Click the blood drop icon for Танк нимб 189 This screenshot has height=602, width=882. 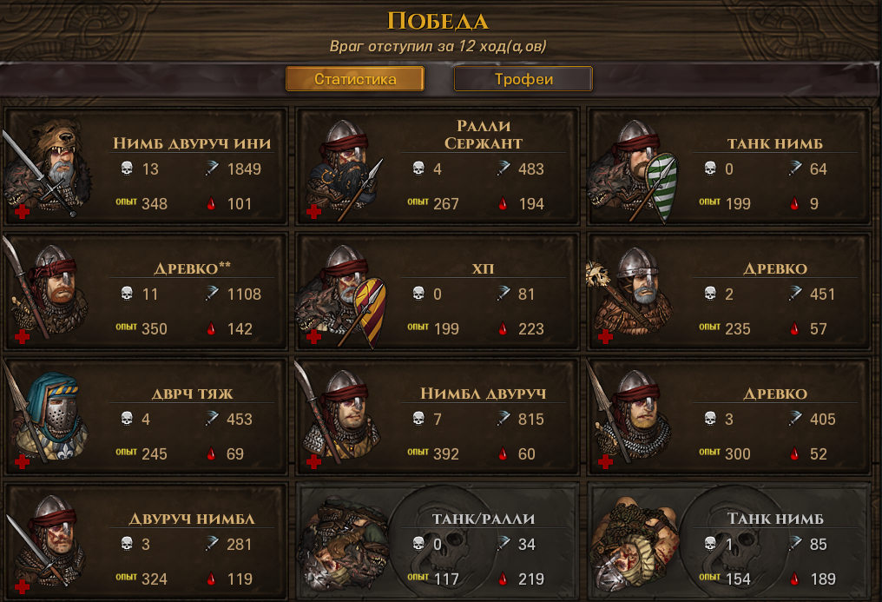[794, 579]
